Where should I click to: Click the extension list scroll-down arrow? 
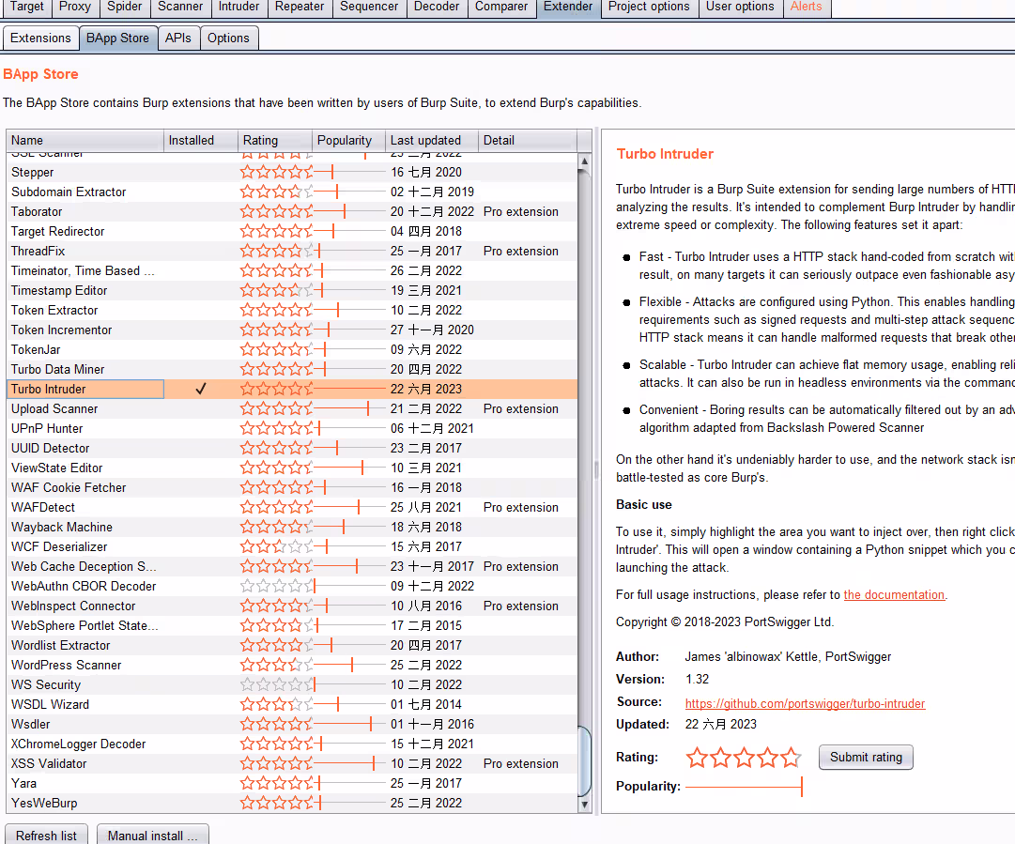tap(585, 805)
